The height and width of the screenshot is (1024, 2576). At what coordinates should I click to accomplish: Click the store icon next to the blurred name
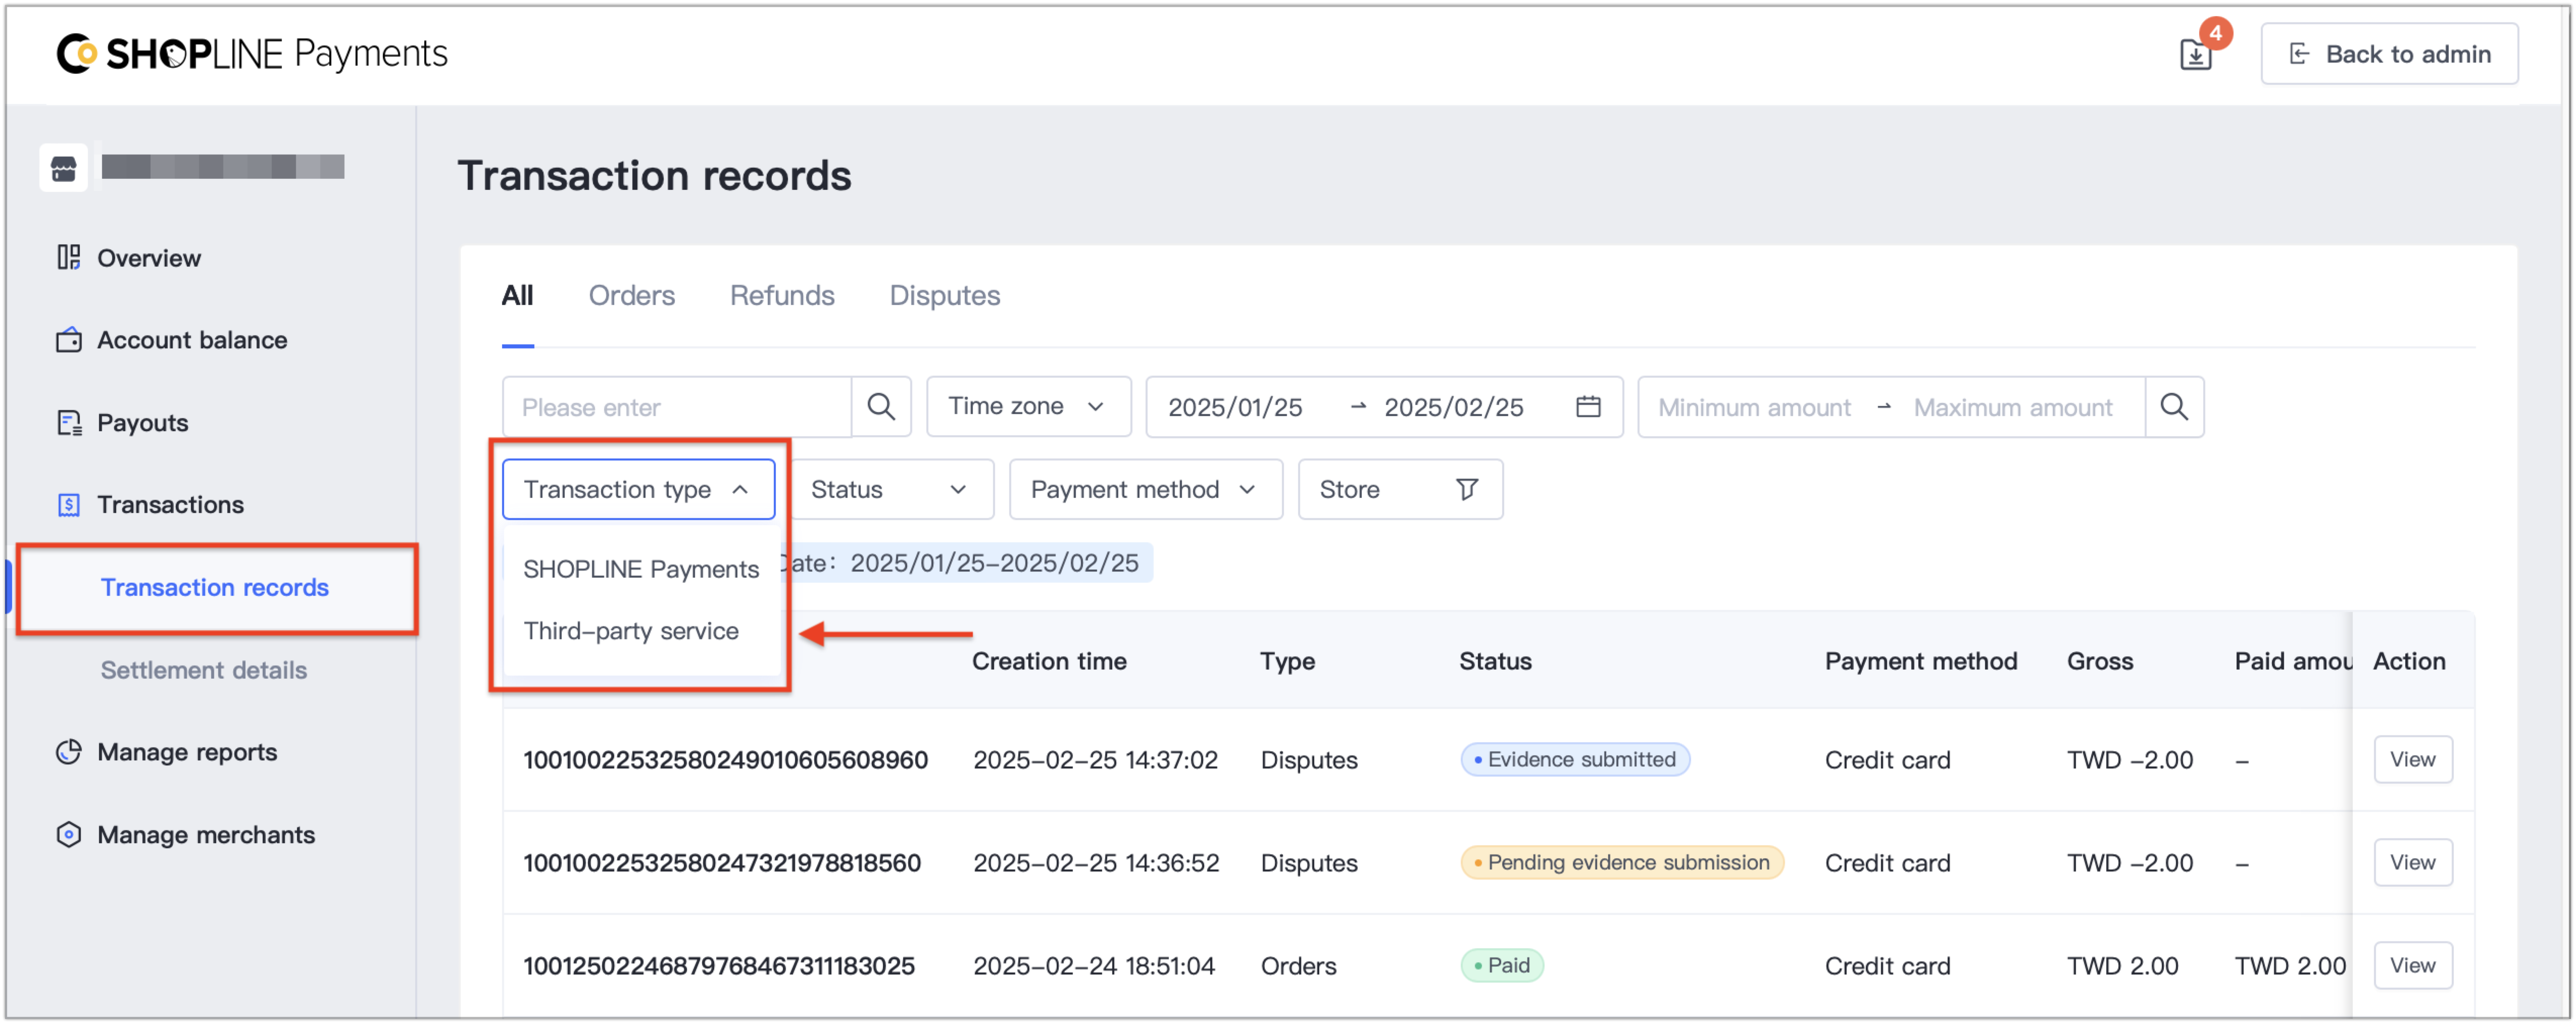tap(64, 167)
